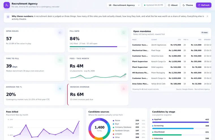The width and height of the screenshot is (215, 140).
Task: Click the checkmark icon on Fill Rate card
Action: pyautogui.click(x=124, y=33)
